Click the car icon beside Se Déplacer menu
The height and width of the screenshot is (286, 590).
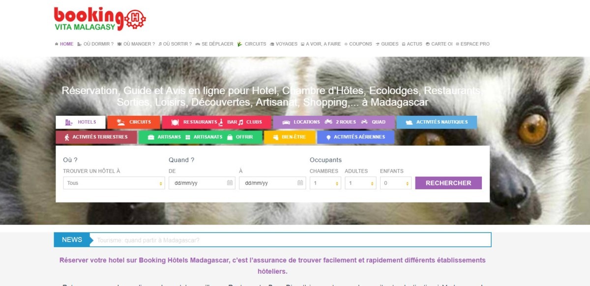tap(198, 44)
